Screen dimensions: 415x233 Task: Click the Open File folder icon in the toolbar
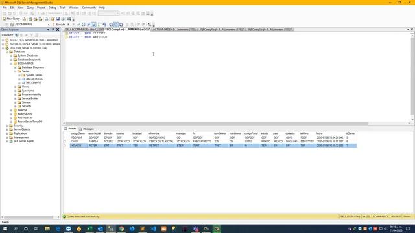(x=53, y=19)
